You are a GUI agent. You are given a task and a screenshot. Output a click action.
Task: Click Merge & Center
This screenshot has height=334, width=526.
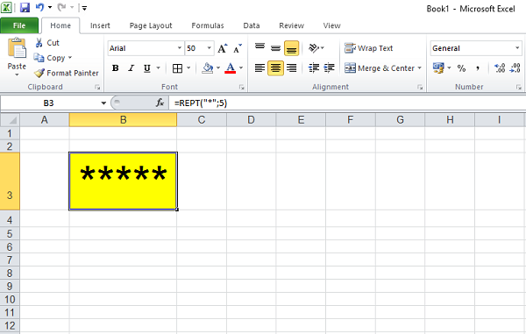(x=380, y=68)
